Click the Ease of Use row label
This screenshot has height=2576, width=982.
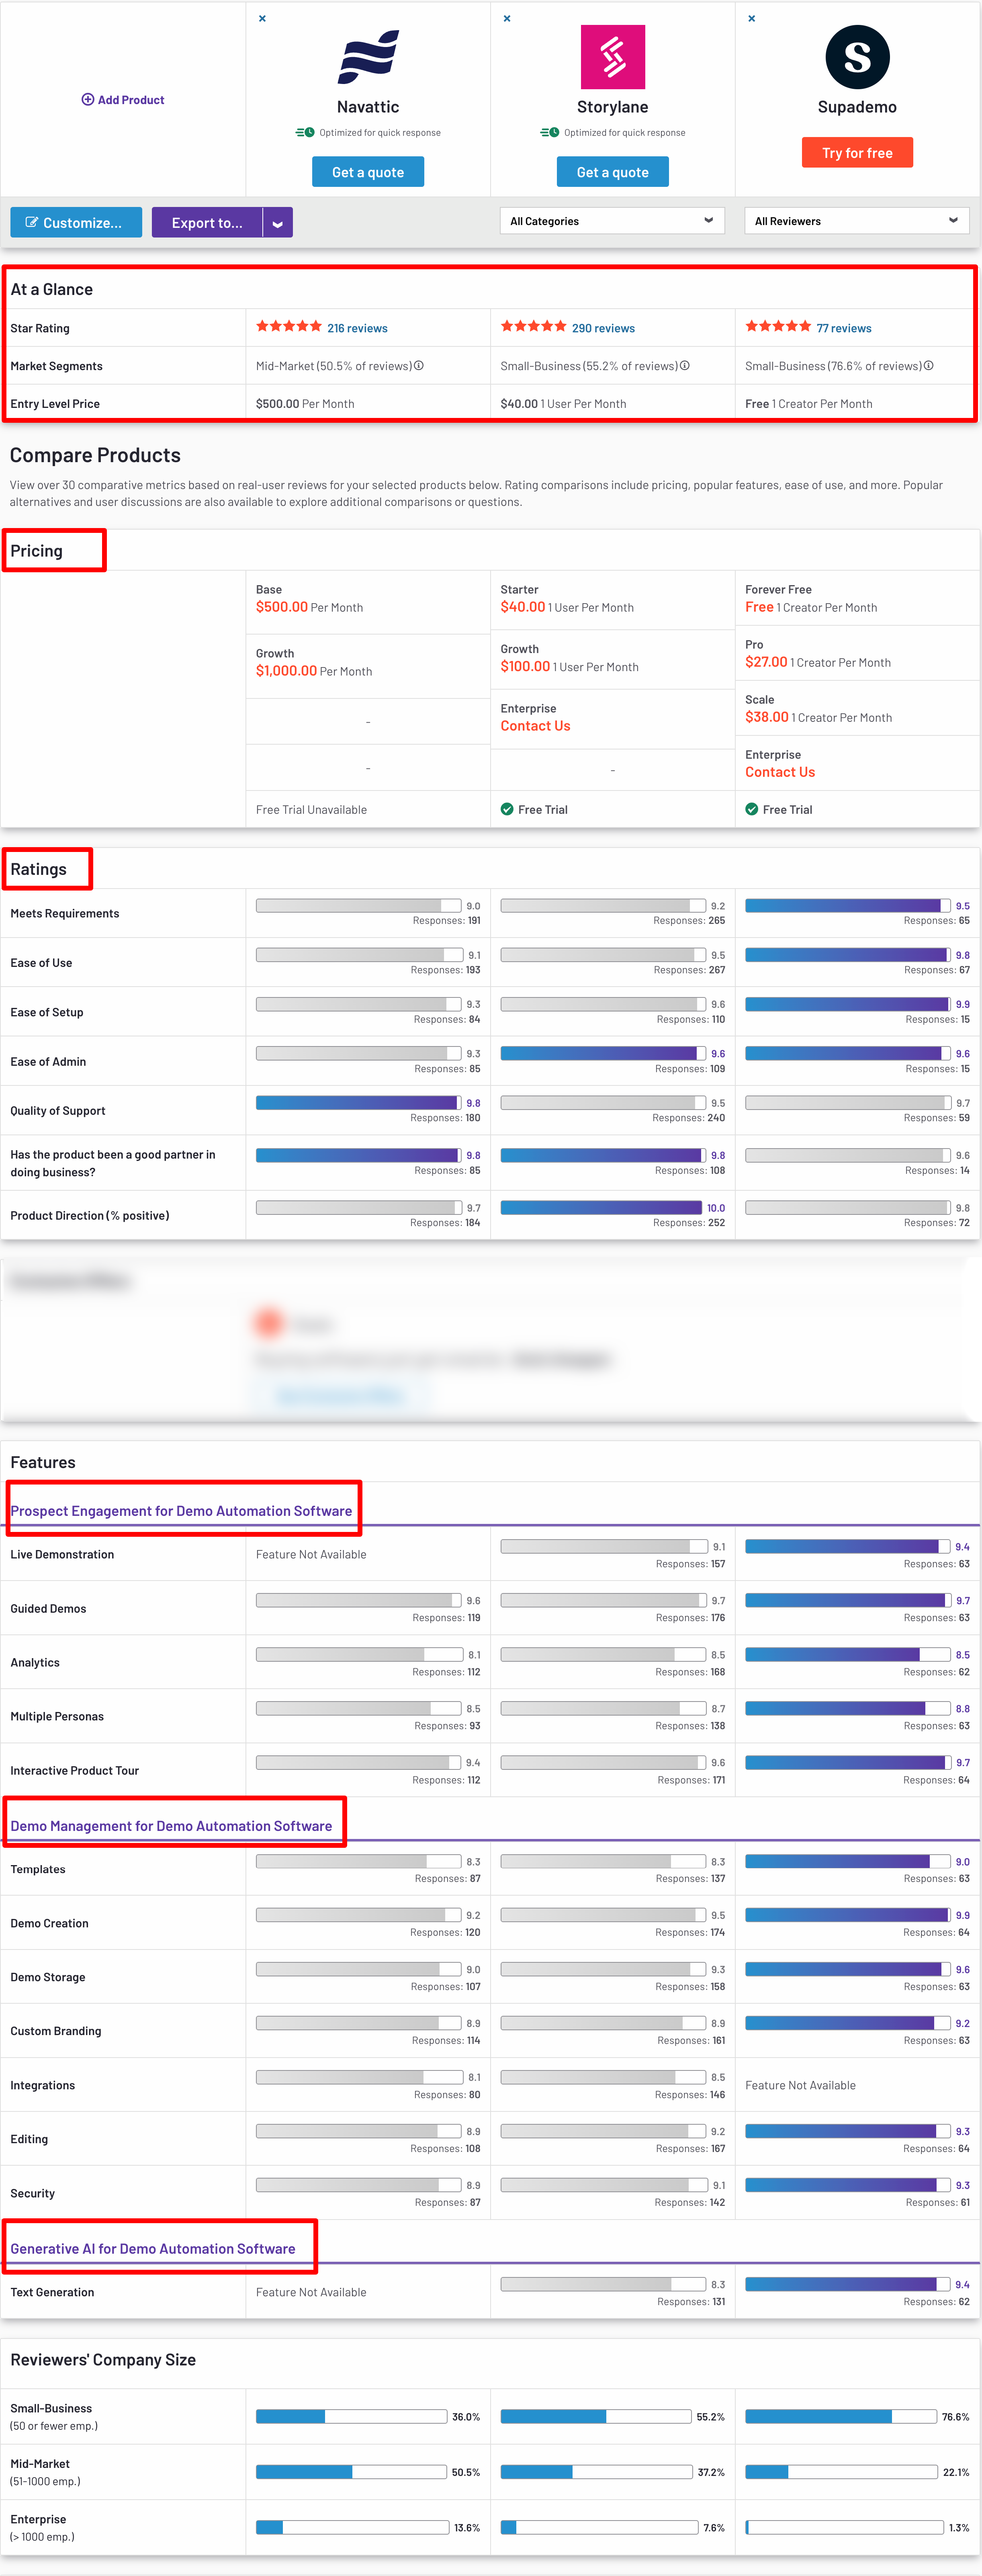[x=41, y=962]
